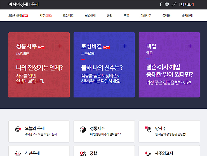The width and height of the screenshot is (207, 156).
Task: Click sliders icon for 사주의고저
Action: [x=148, y=154]
